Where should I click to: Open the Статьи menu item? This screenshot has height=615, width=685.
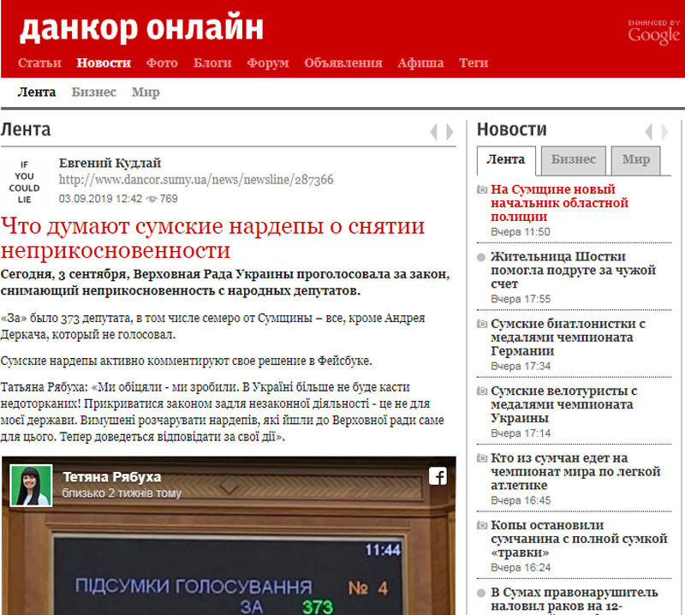pyautogui.click(x=39, y=63)
